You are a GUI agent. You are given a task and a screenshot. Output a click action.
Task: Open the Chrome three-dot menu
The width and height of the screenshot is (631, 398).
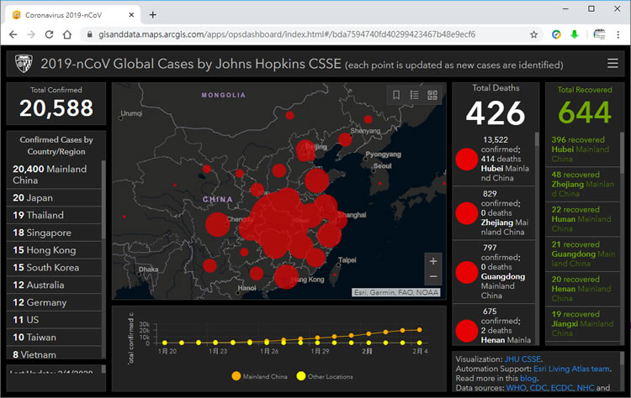618,34
